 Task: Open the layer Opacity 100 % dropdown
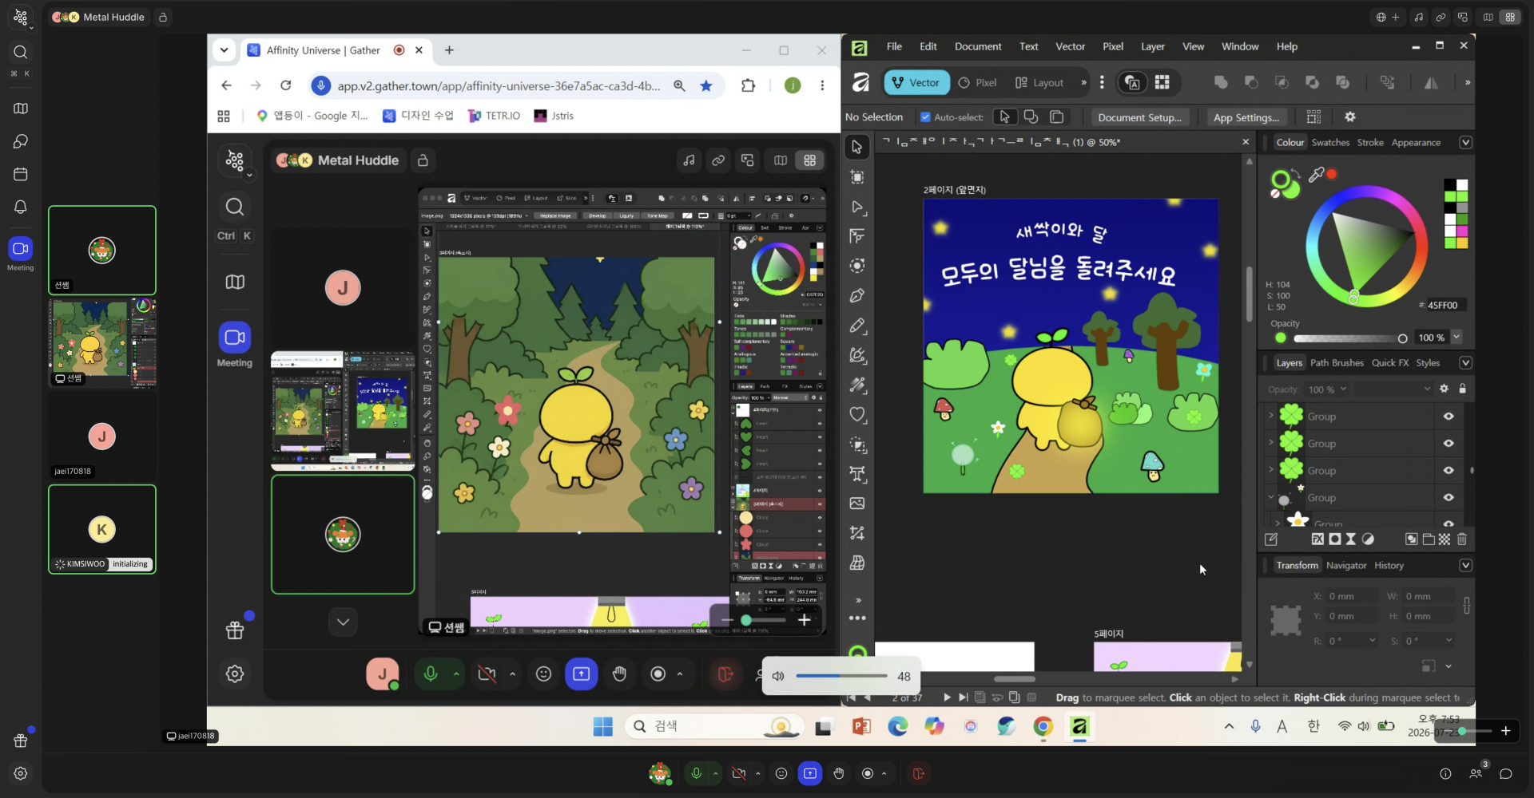(1343, 389)
